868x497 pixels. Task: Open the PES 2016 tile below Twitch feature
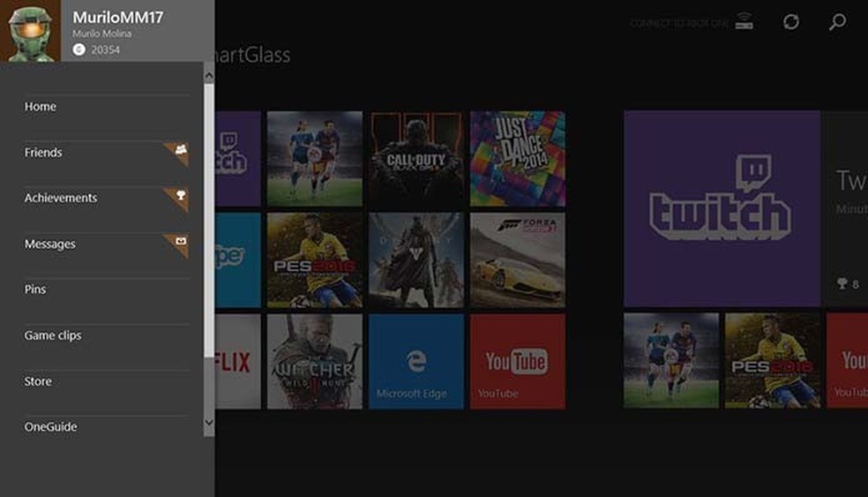click(773, 360)
